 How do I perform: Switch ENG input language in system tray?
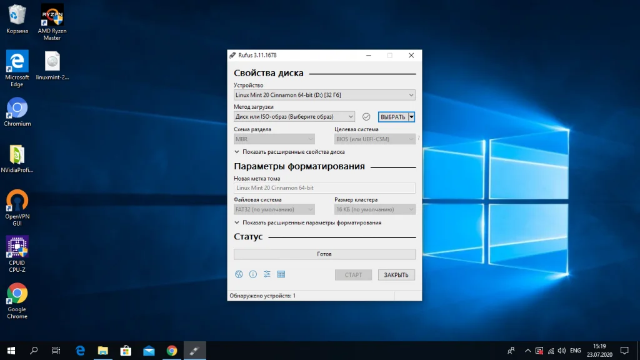(x=576, y=351)
